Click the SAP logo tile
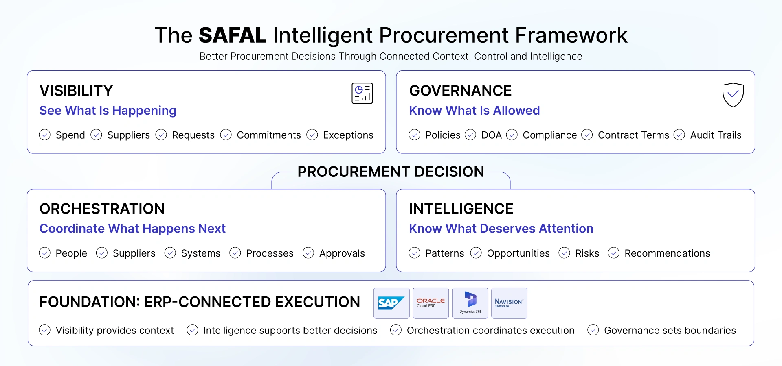 [x=391, y=303]
